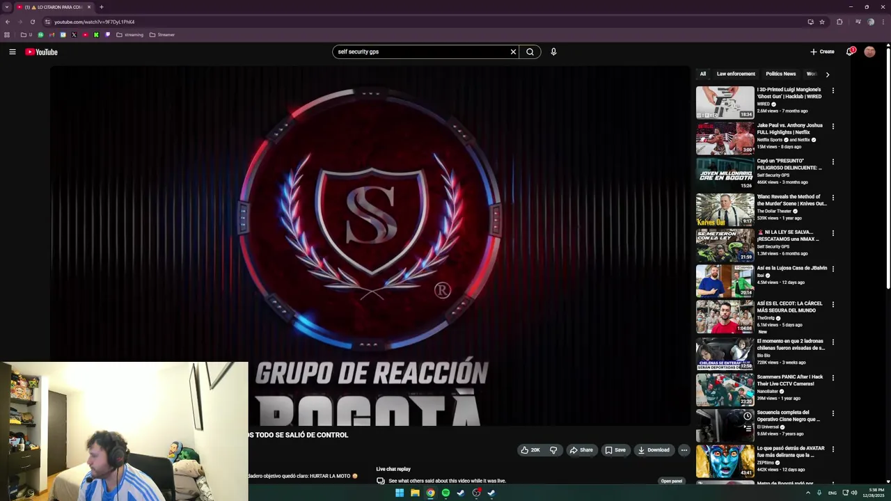Start voice search with the microphone
The width and height of the screenshot is (891, 501).
[553, 51]
